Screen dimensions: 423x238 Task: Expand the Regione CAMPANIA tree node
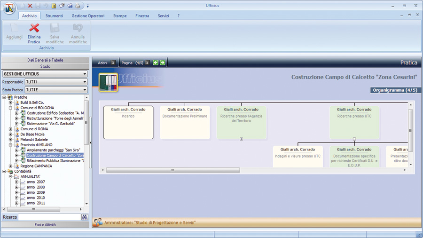click(x=10, y=166)
